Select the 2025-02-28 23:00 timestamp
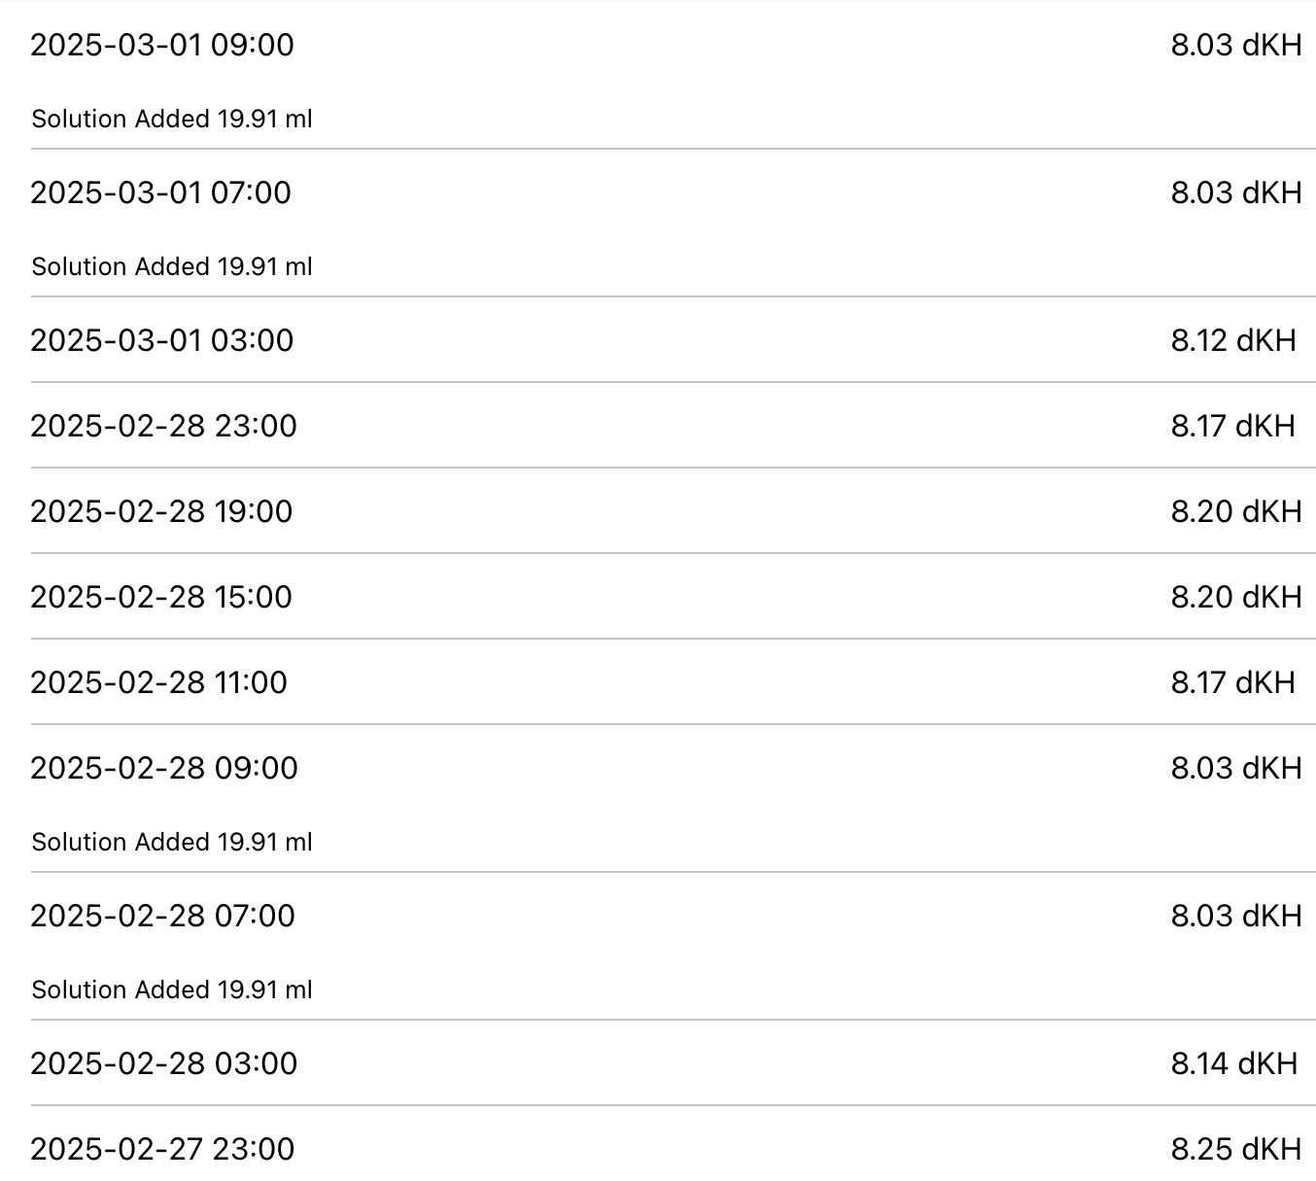The height and width of the screenshot is (1181, 1316). [x=163, y=427]
